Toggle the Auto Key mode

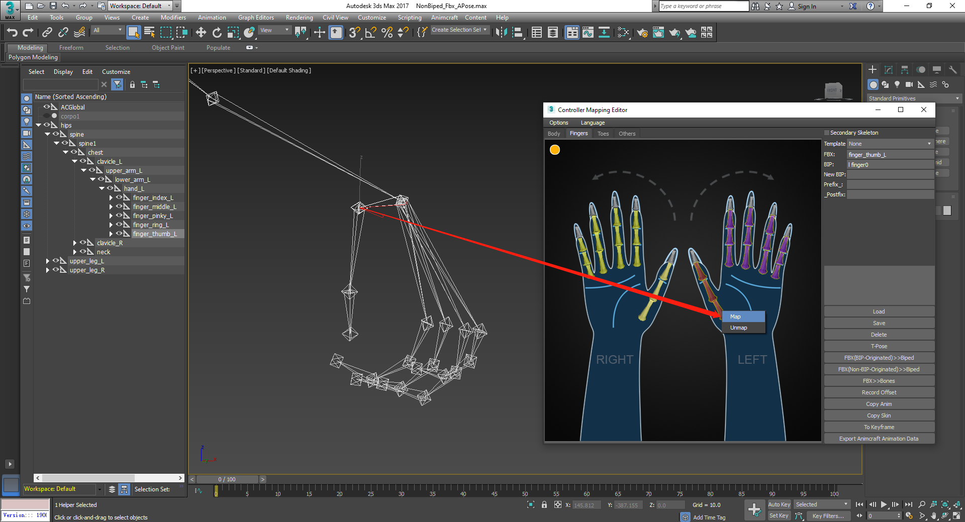coord(779,504)
